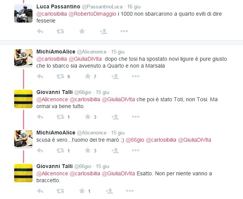
Task: Favorite Luca Passantino's tweet with star
Action: (x=82, y=31)
